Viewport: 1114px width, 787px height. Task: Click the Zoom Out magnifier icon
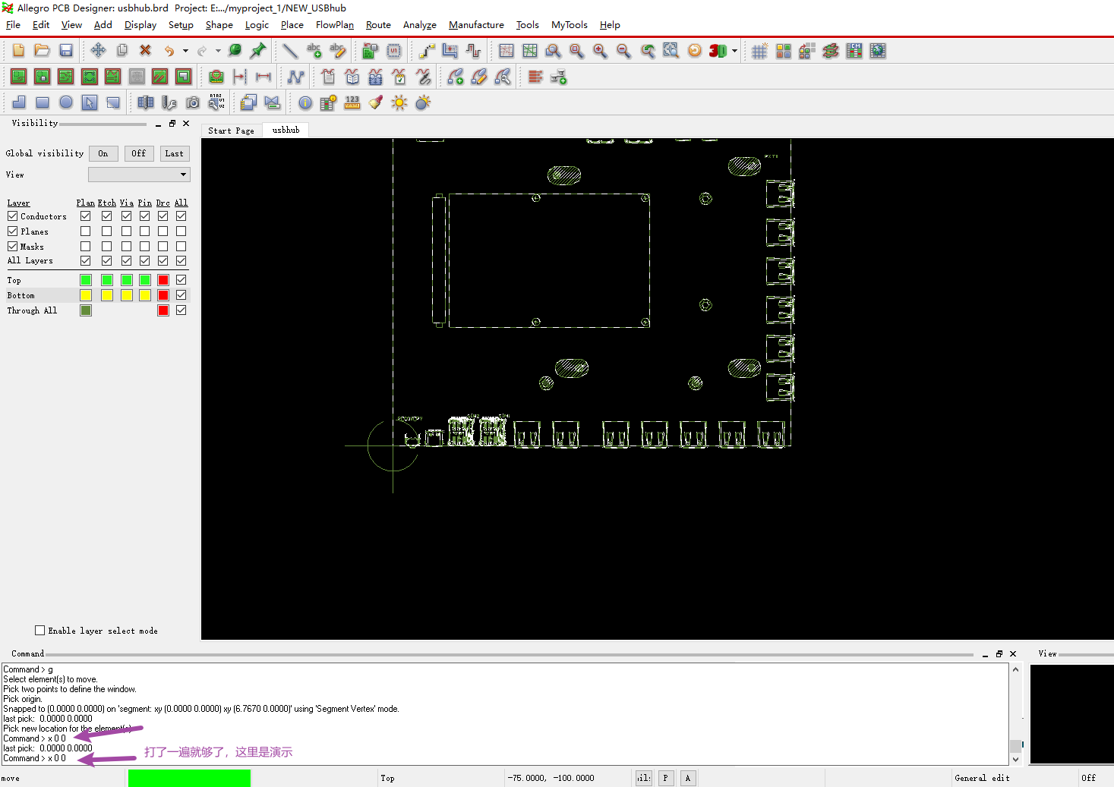(623, 51)
